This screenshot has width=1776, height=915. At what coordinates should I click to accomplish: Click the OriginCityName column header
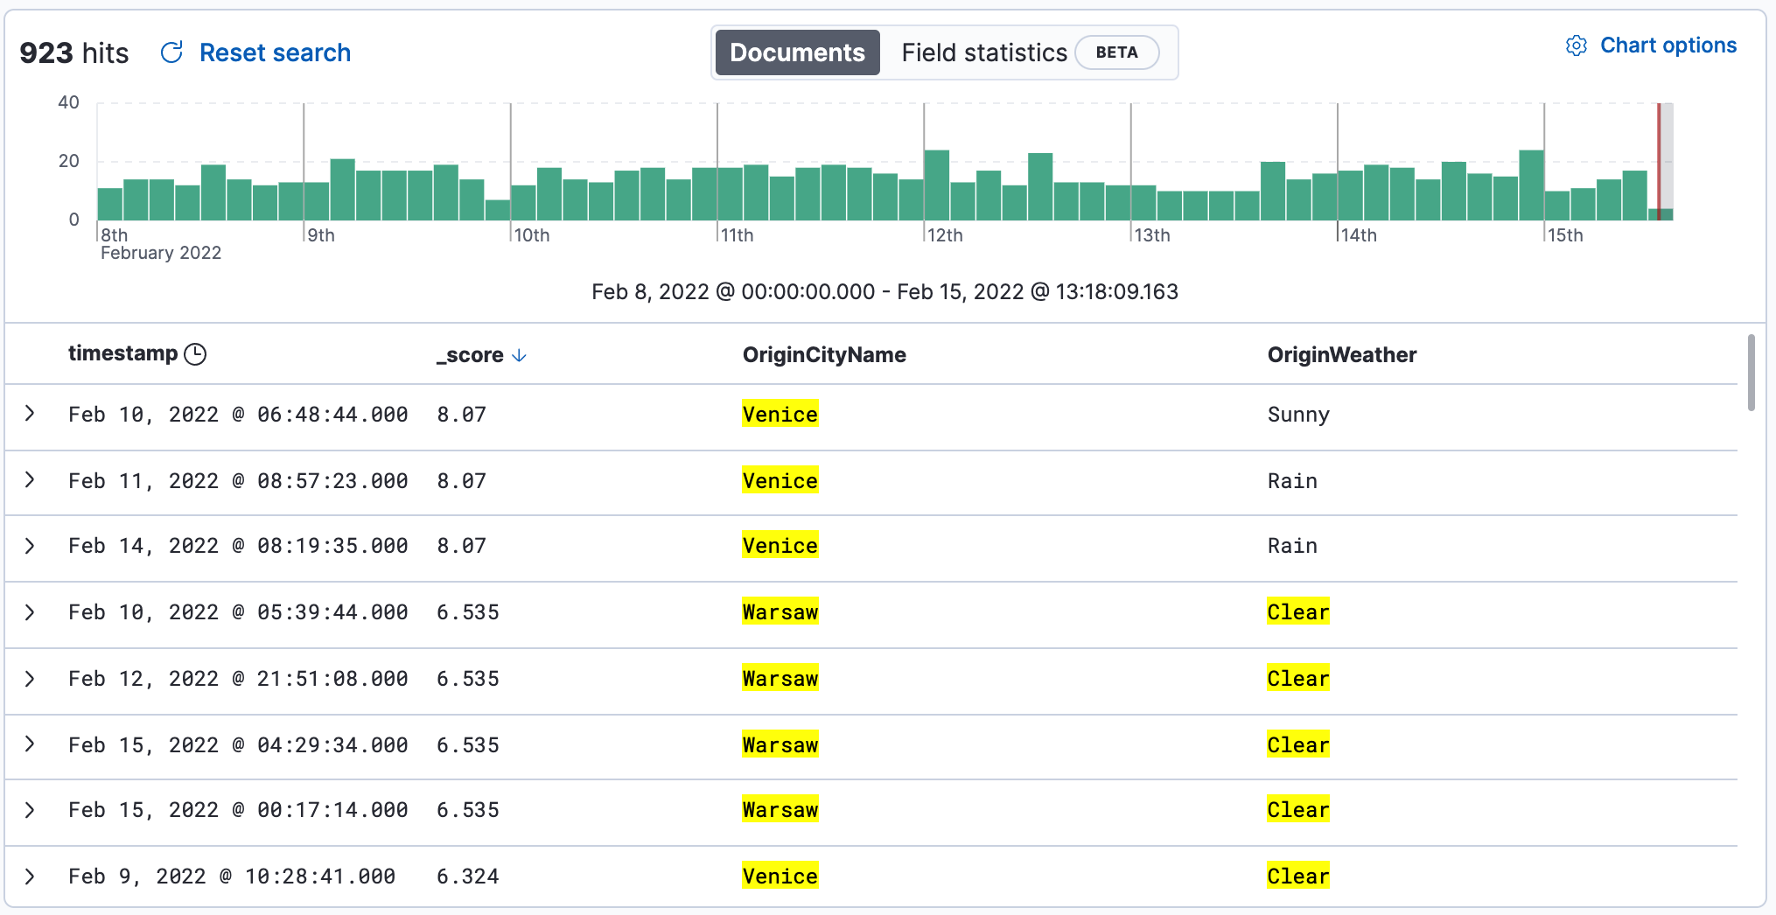824,355
